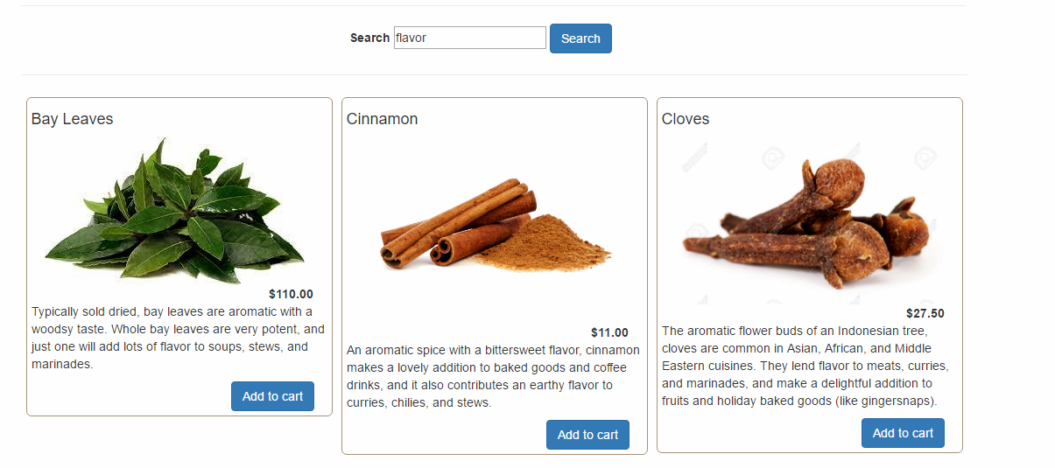Click the Cinnamon description paragraph
The height and width of the screenshot is (468, 1055).
point(493,376)
